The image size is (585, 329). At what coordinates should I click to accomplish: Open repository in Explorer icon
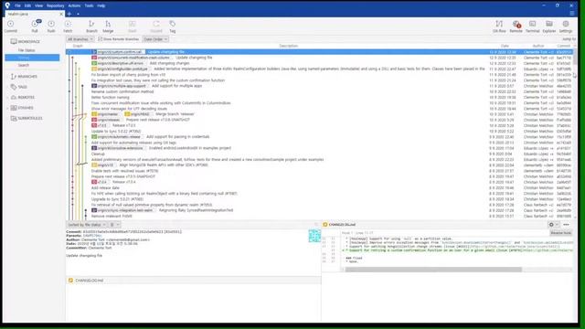point(549,27)
